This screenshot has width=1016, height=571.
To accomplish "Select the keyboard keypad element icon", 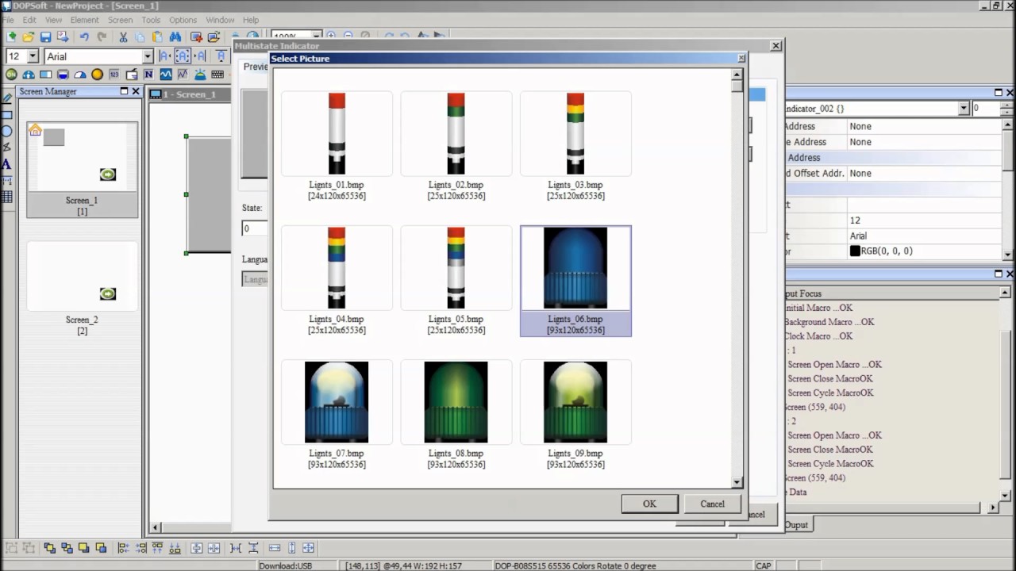I will coord(217,75).
